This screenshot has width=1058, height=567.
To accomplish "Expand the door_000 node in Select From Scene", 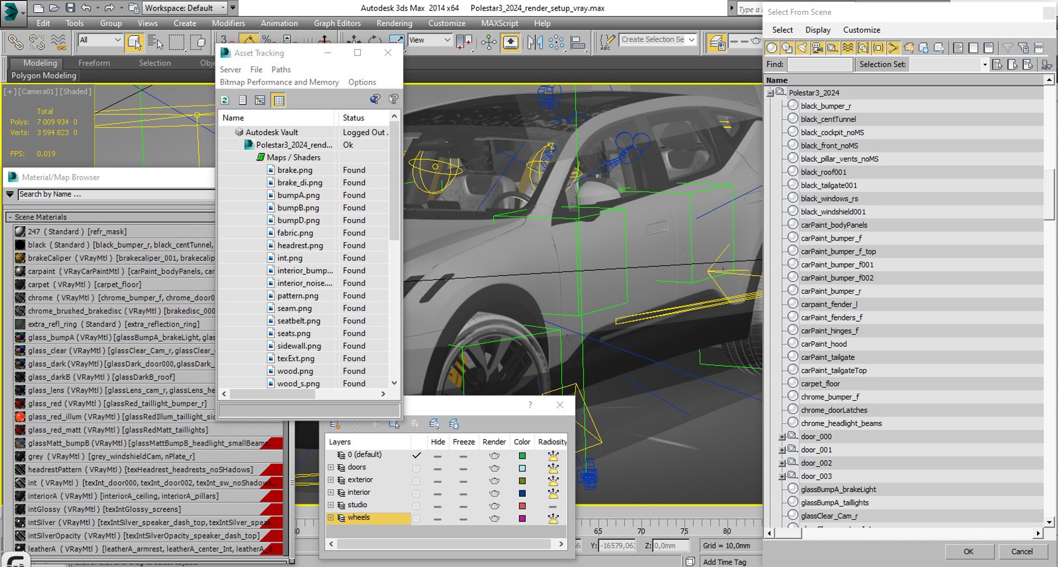I will tap(782, 437).
